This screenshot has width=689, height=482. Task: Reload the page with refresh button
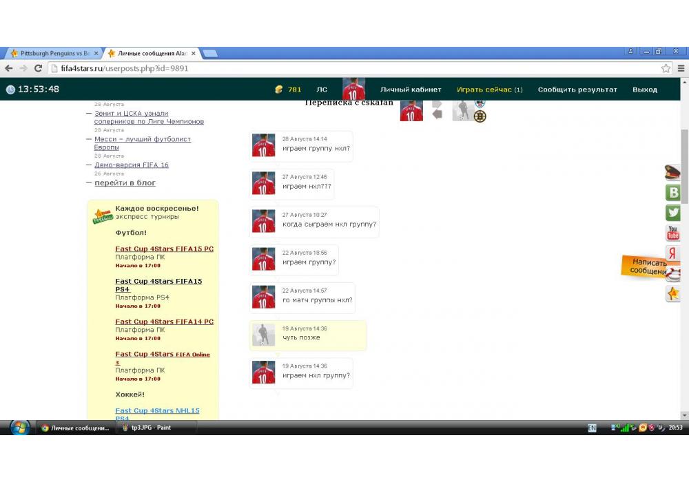tap(38, 68)
